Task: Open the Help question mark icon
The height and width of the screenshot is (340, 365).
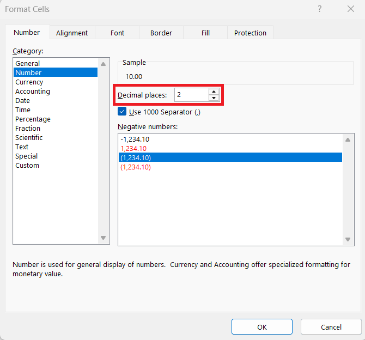Action: click(320, 9)
